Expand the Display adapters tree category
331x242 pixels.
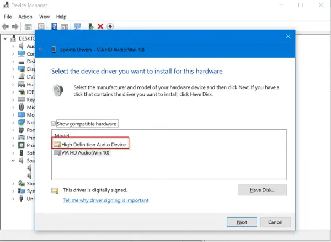point(13,69)
